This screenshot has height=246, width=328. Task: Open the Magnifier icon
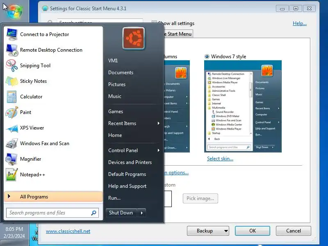pos(12,159)
